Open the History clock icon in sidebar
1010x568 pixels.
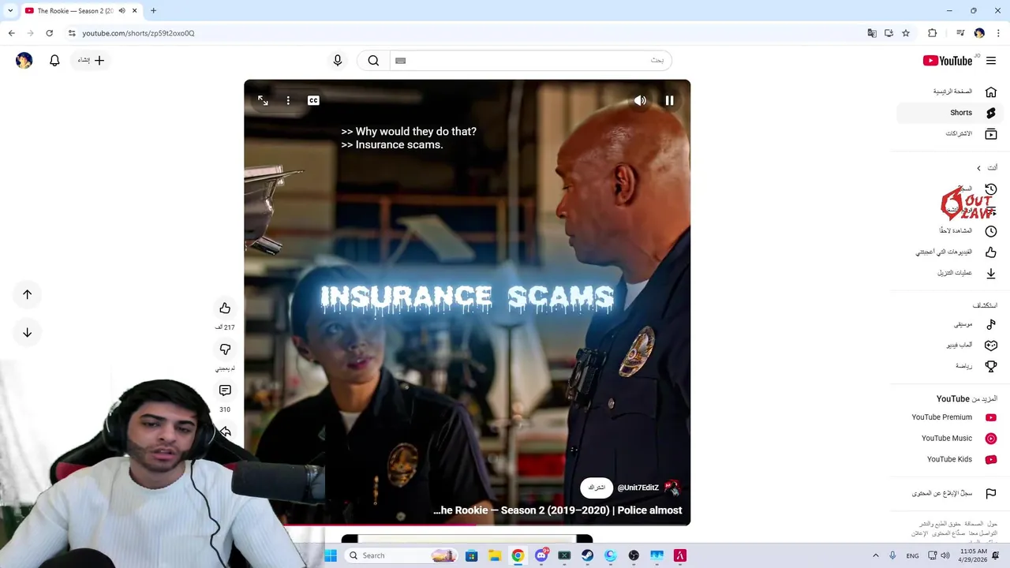tap(991, 189)
